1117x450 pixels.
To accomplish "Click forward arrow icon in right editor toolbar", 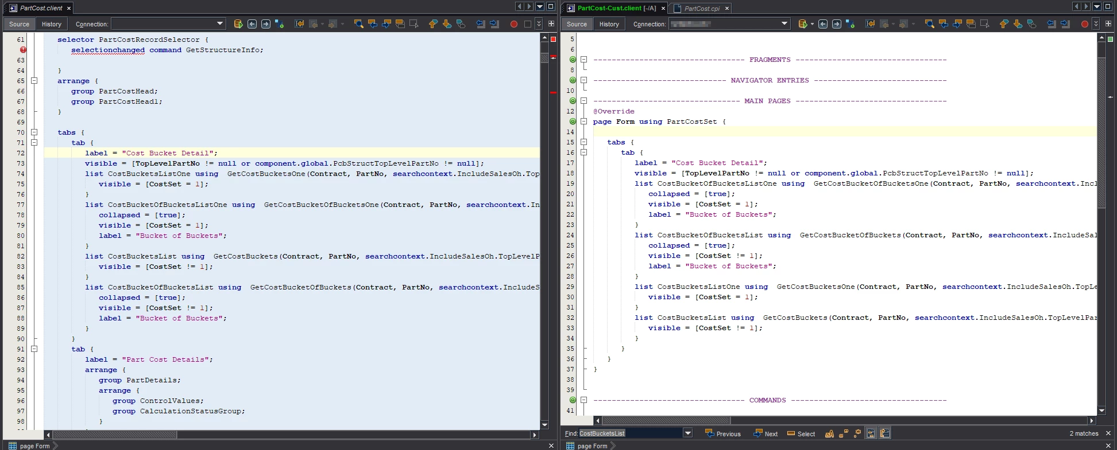I will click(837, 24).
